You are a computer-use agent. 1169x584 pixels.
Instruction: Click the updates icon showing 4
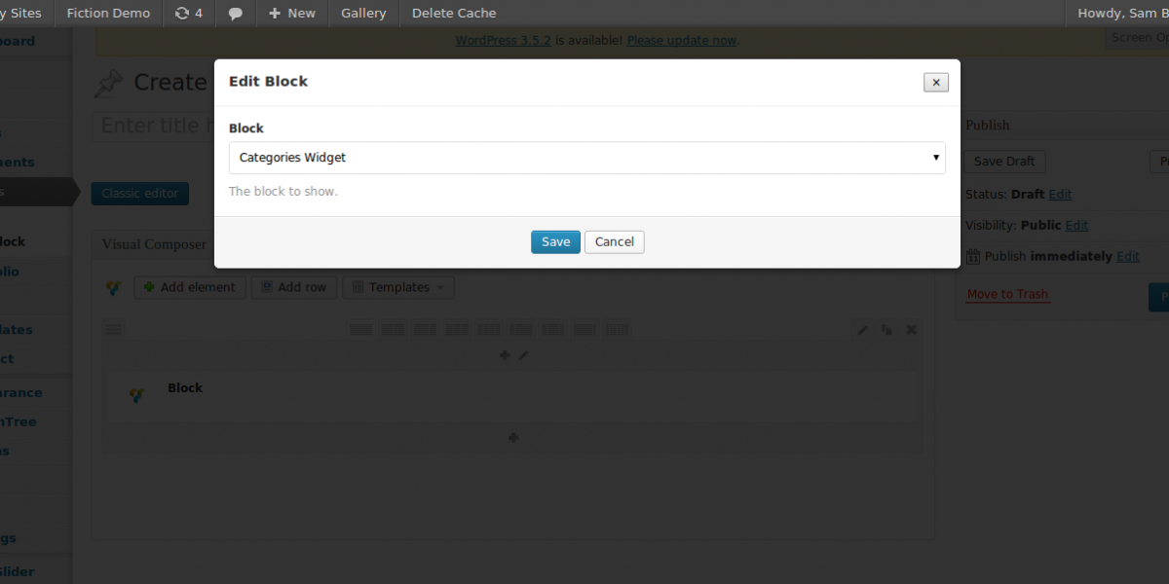(x=189, y=14)
